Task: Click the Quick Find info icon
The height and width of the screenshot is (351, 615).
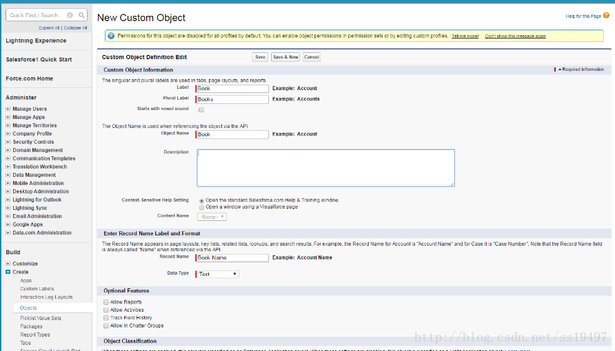Action: (x=70, y=15)
